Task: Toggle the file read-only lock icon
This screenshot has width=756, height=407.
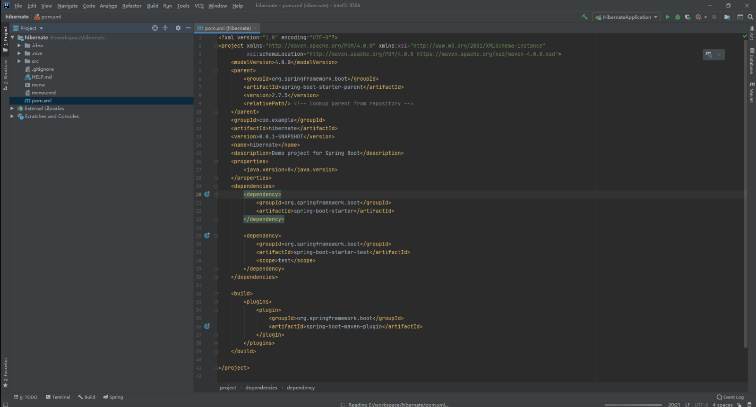Action: 739,405
